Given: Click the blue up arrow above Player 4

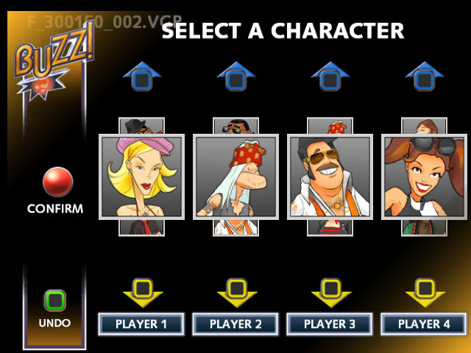Looking at the screenshot, I should [x=425, y=76].
